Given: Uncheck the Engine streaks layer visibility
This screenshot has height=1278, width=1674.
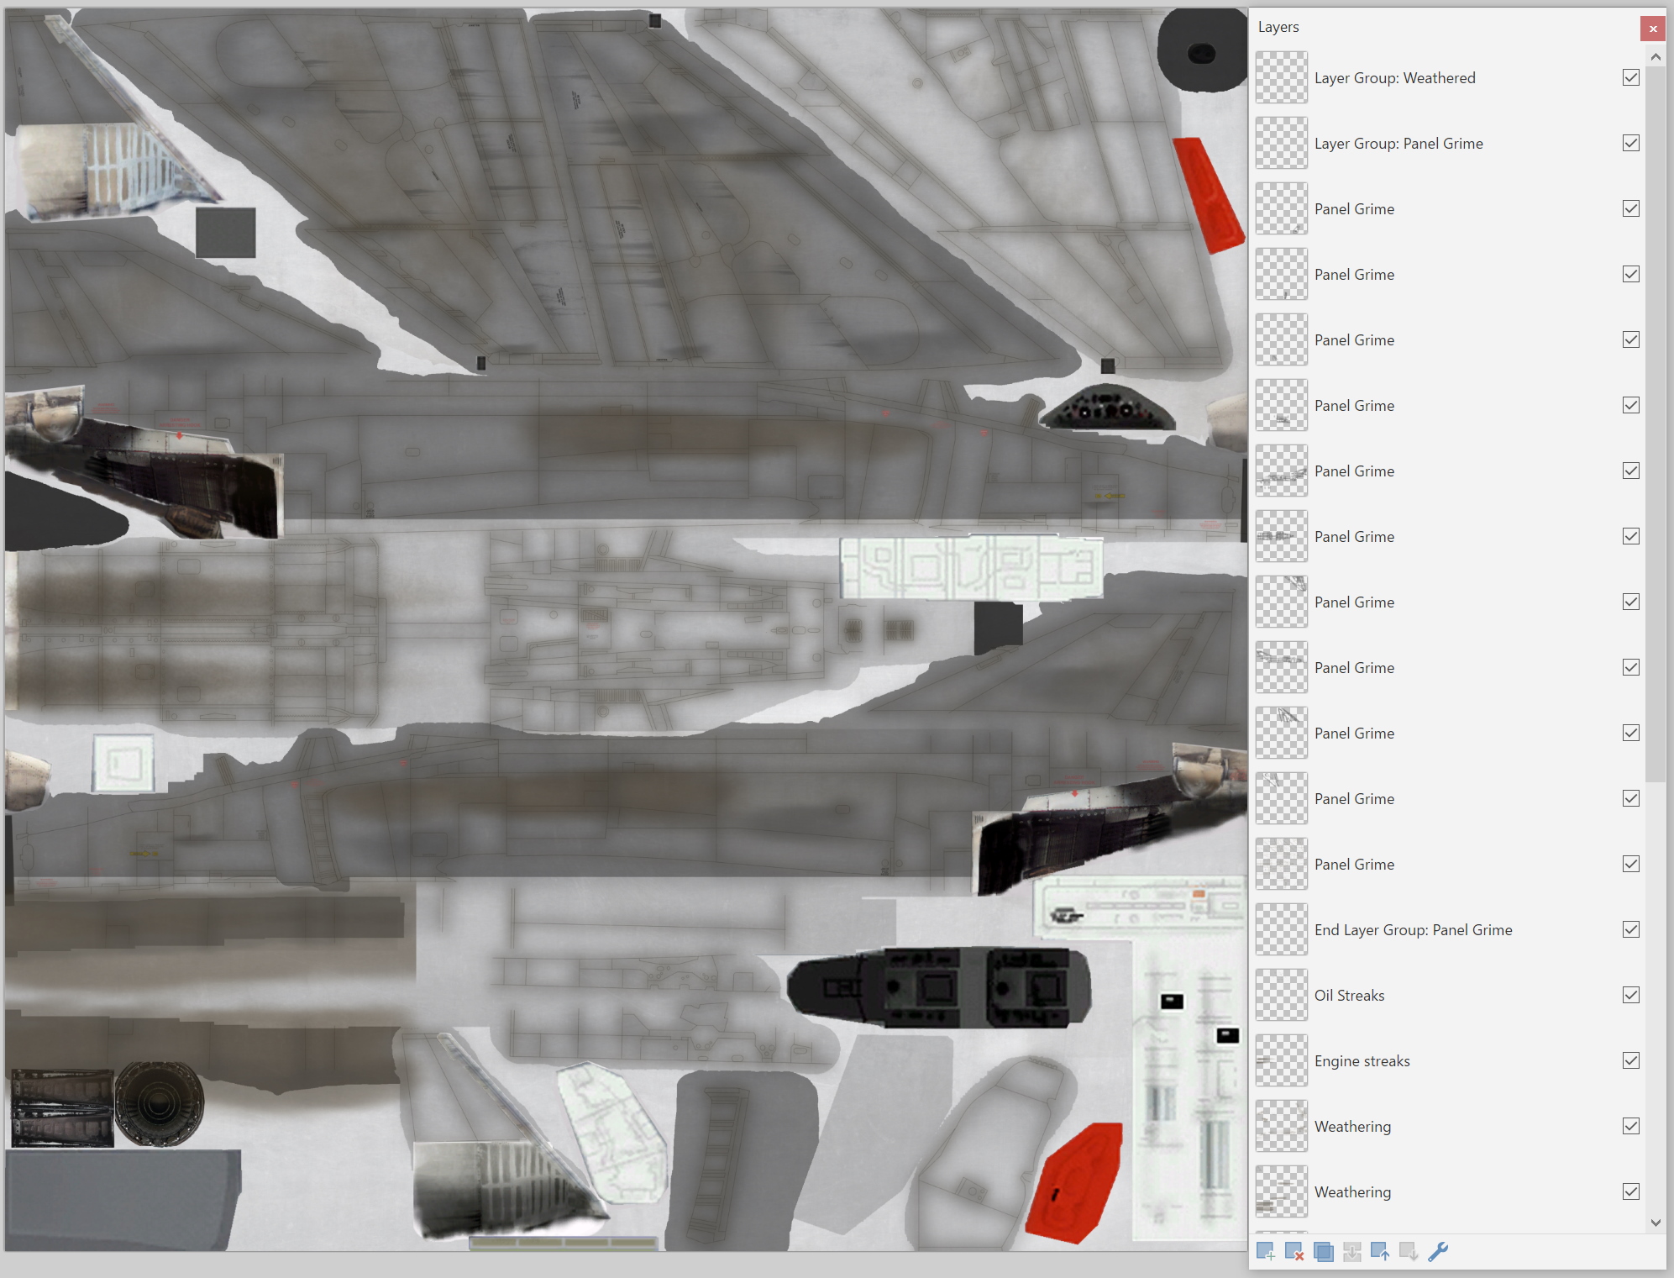Looking at the screenshot, I should [x=1630, y=1060].
